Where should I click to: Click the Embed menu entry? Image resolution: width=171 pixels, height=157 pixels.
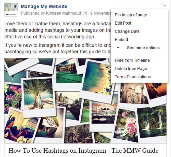click(121, 40)
